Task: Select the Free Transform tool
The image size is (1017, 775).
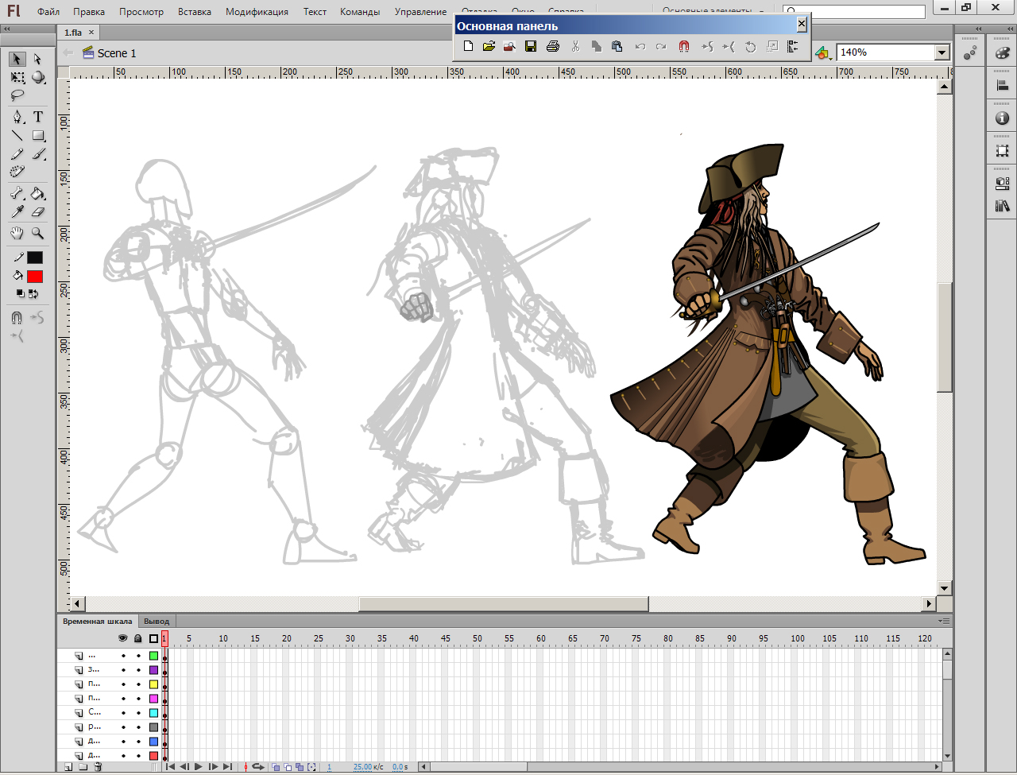Action: (x=17, y=78)
